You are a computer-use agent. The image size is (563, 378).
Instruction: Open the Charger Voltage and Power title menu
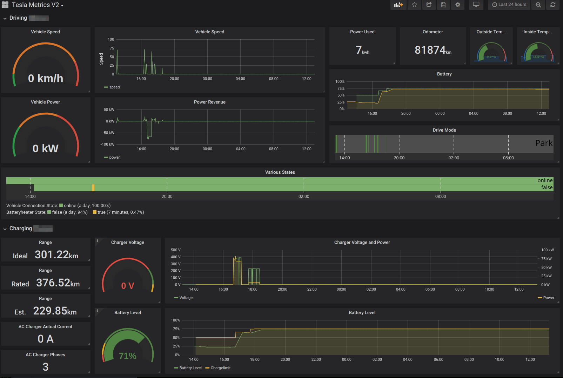362,242
